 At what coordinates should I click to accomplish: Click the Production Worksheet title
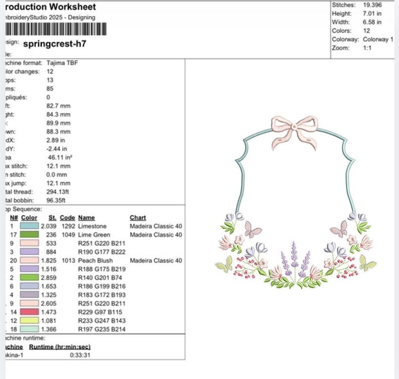coord(51,7)
